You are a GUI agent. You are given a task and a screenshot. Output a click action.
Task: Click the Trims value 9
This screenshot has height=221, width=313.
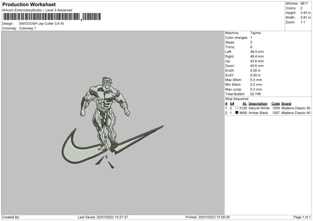251,47
